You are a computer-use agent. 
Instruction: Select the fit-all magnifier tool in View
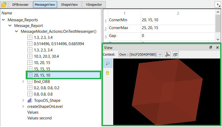pyautogui.click(x=108, y=63)
